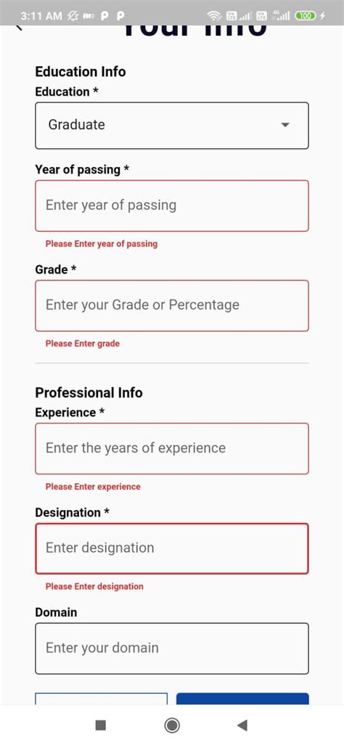Click the Enter your domain field
The height and width of the screenshot is (746, 344).
pyautogui.click(x=171, y=649)
